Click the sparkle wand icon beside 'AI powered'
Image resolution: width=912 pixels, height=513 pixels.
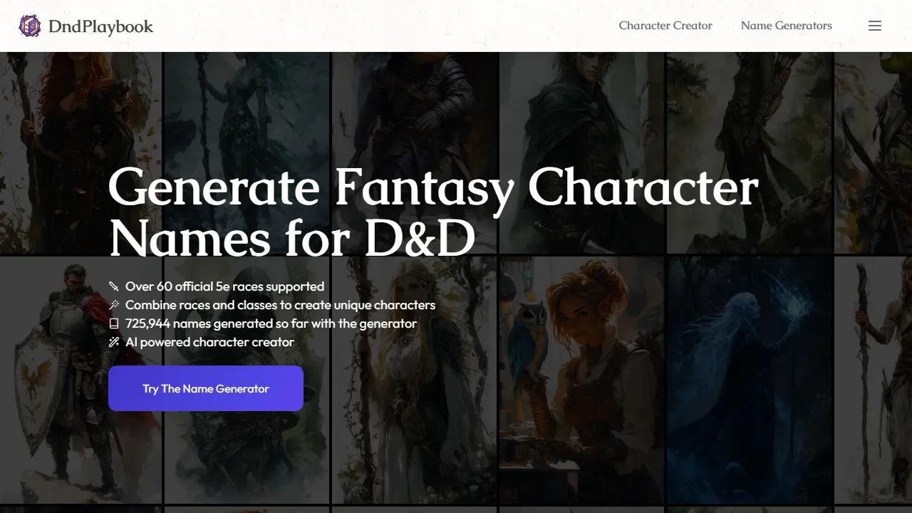coord(114,342)
